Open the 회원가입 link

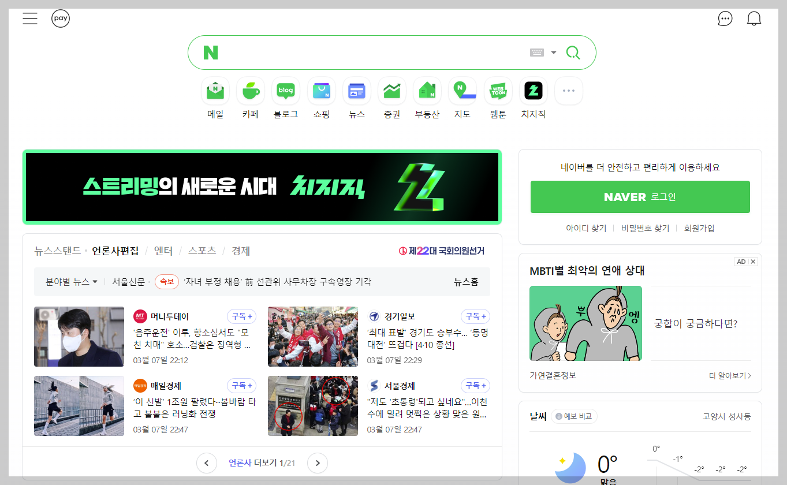coord(699,228)
